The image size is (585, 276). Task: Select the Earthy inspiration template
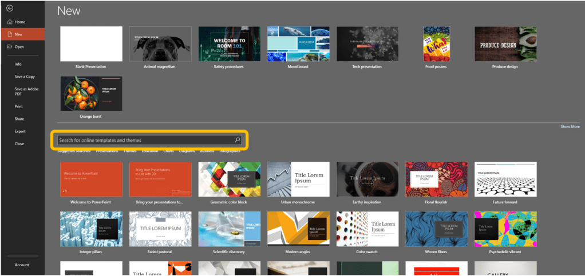pos(367,179)
